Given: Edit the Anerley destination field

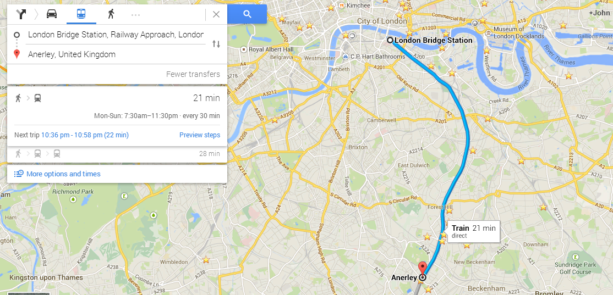Looking at the screenshot, I should (116, 54).
